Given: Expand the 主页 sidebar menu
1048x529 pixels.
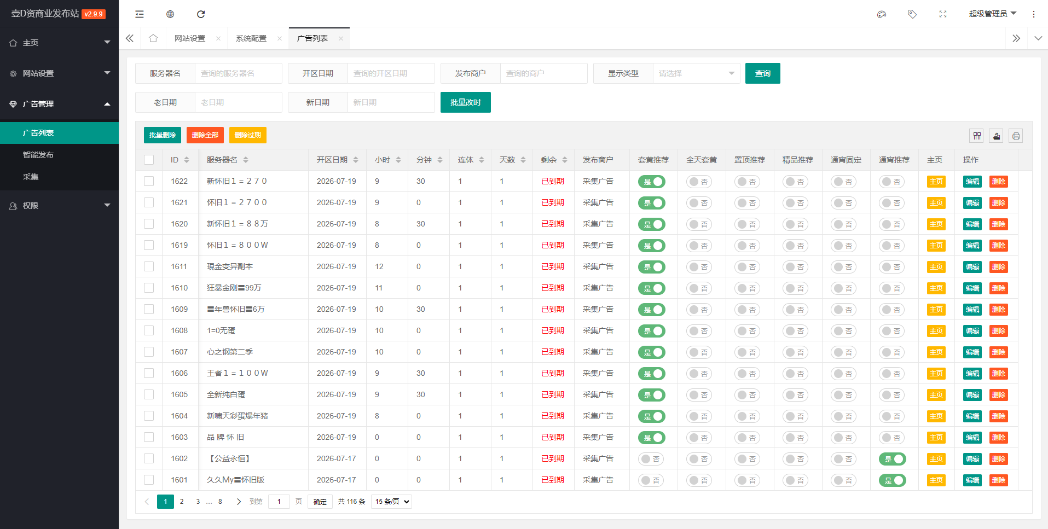Looking at the screenshot, I should click(x=59, y=43).
